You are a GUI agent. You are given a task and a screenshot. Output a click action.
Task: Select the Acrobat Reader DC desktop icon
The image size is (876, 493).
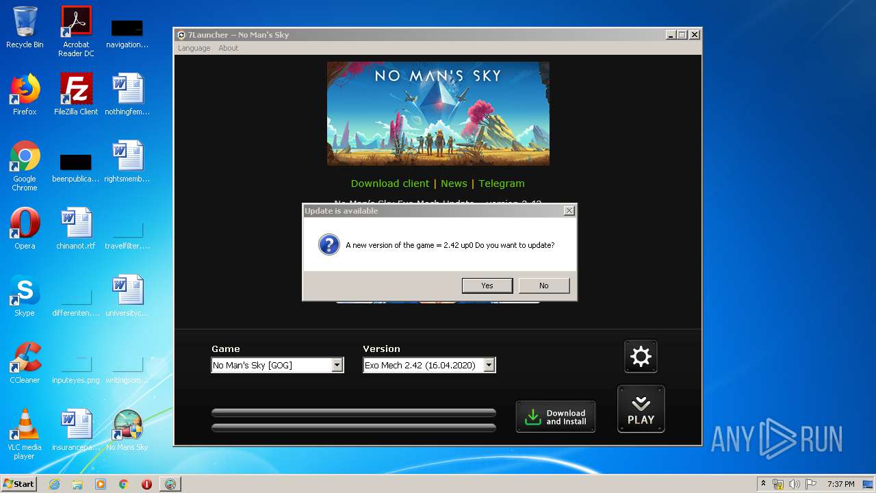coord(76,31)
